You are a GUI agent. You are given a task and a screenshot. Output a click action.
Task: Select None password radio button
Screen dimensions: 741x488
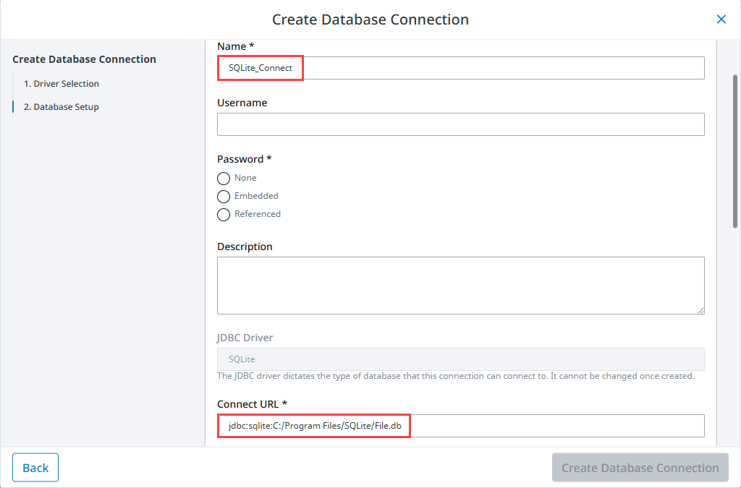[224, 179]
